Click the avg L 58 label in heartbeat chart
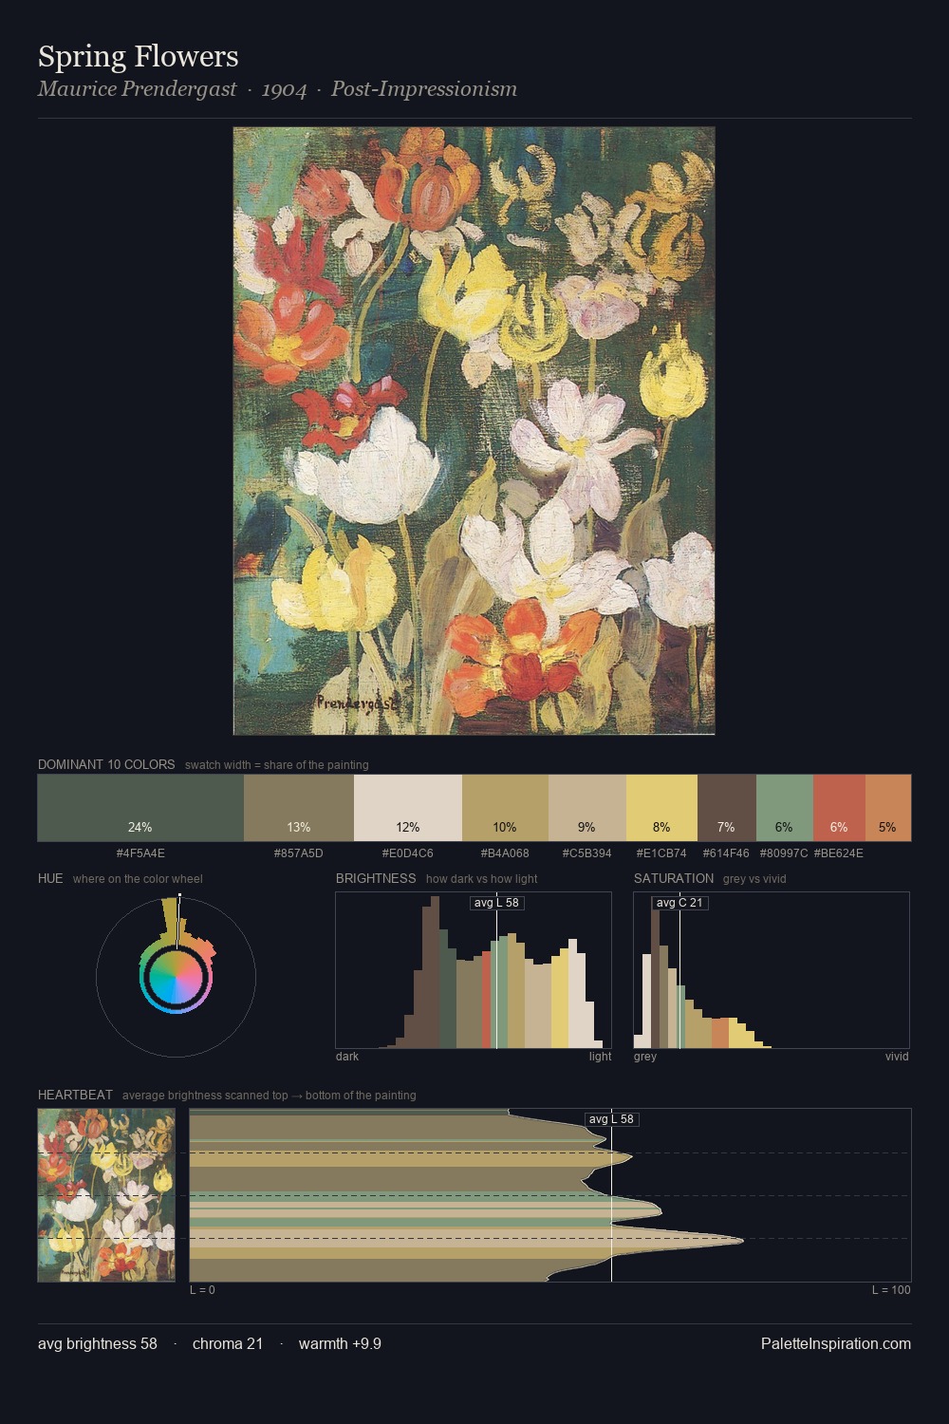949x1424 pixels. (612, 1119)
